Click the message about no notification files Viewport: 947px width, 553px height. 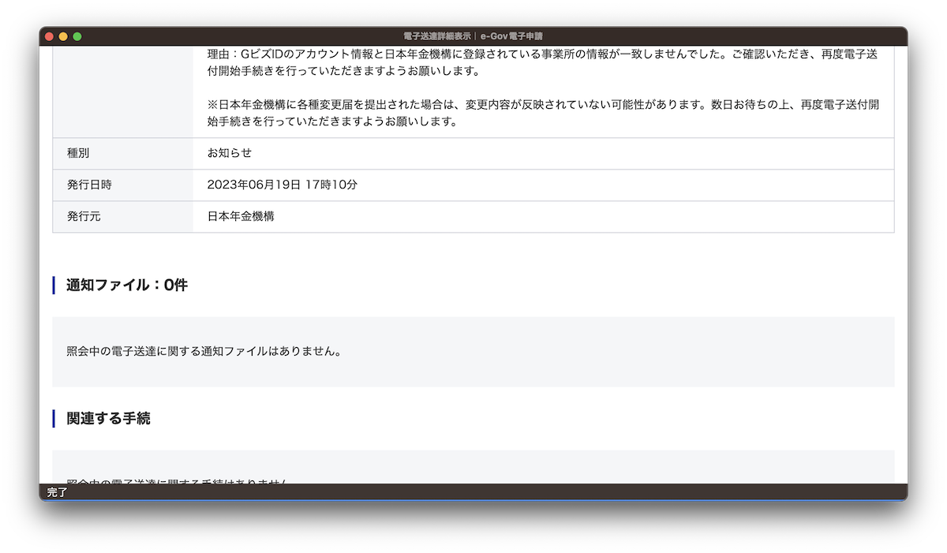point(204,351)
